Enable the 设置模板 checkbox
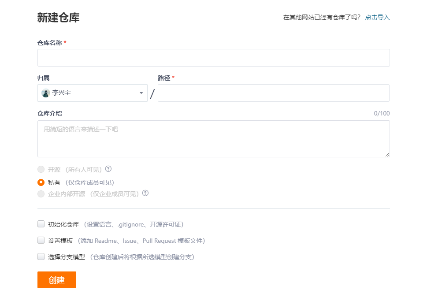Screen dimensions: 427x301 (x=41, y=240)
